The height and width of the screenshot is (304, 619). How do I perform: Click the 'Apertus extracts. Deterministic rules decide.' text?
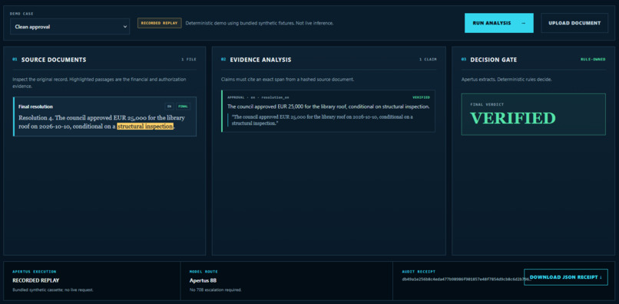point(507,80)
